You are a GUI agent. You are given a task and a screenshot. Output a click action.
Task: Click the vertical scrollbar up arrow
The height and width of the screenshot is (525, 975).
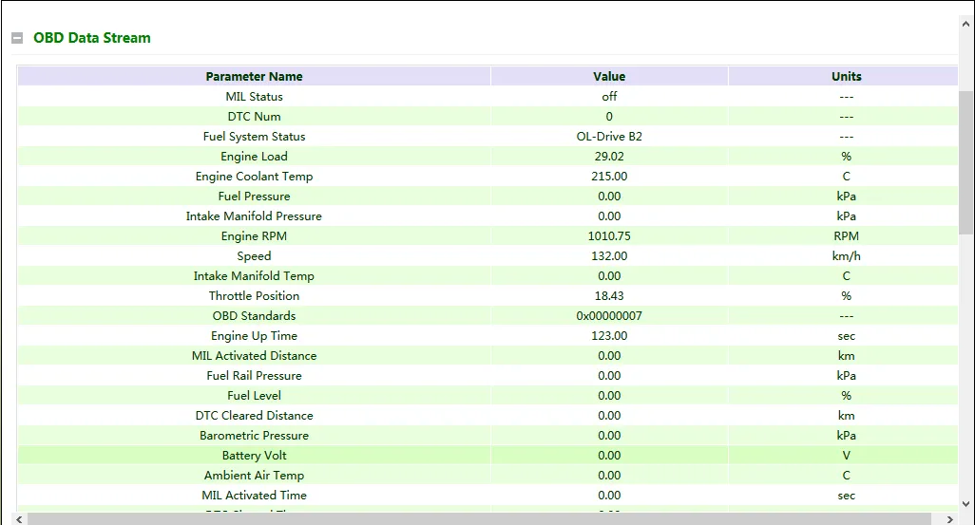coord(965,24)
